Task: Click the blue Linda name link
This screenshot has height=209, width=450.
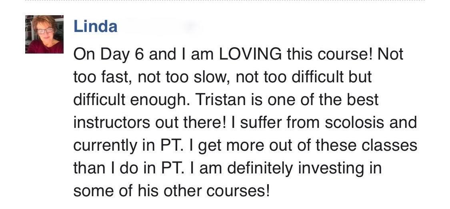Action: click(95, 26)
